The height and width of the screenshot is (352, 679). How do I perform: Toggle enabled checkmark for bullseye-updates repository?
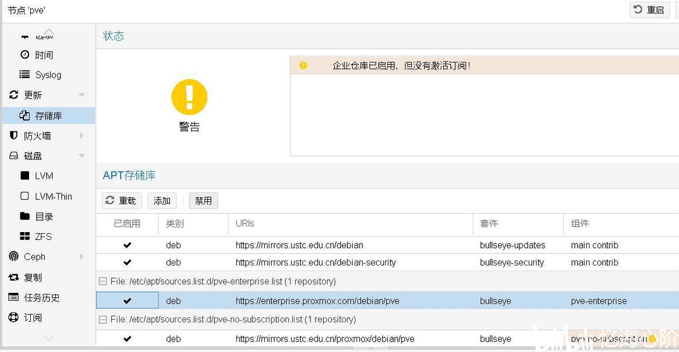[128, 245]
